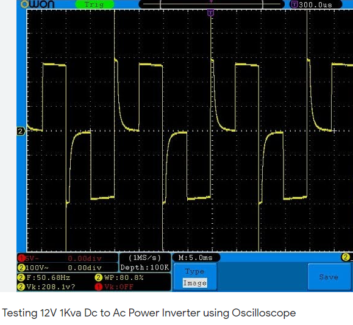Click the WP:80.8% duty readout
The height and width of the screenshot is (325, 353).
119,277
